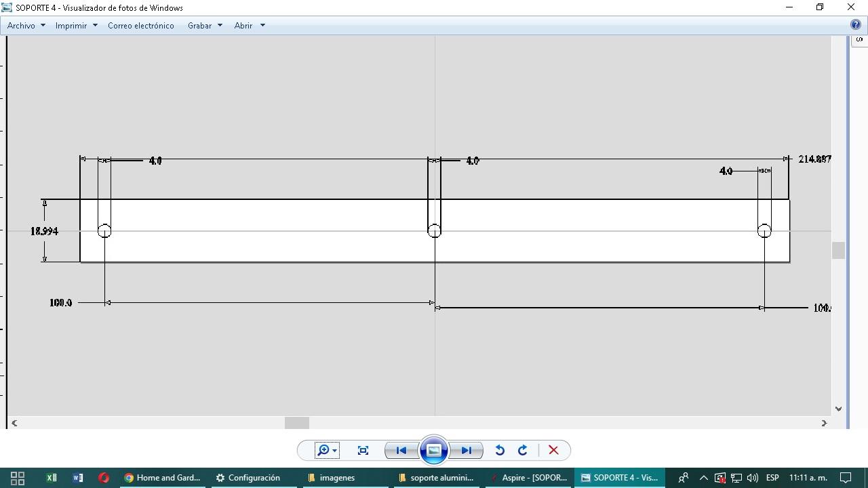Open the network icon in system tray

[x=736, y=478]
